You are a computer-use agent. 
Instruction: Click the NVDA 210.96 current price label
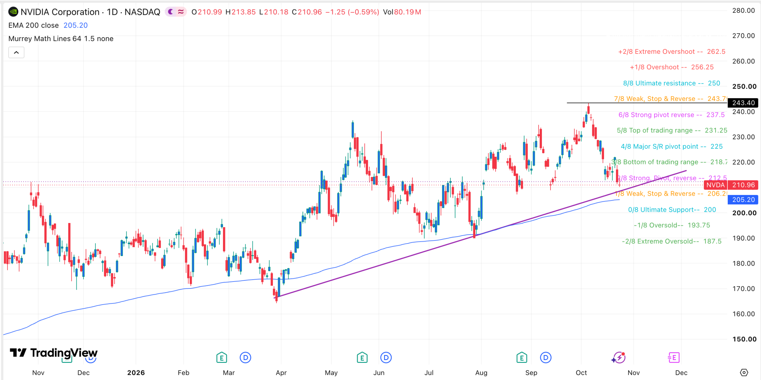[x=731, y=185]
